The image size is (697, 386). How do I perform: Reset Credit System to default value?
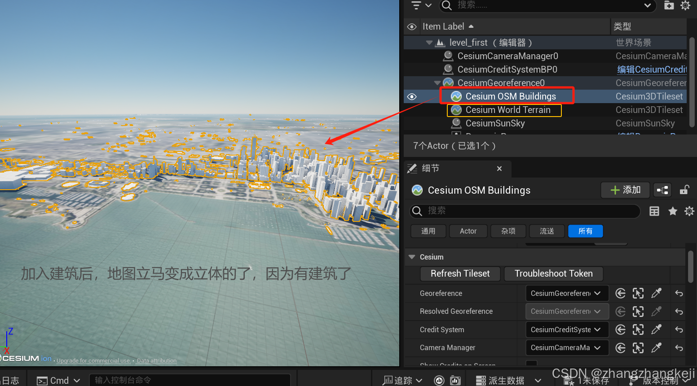(679, 330)
